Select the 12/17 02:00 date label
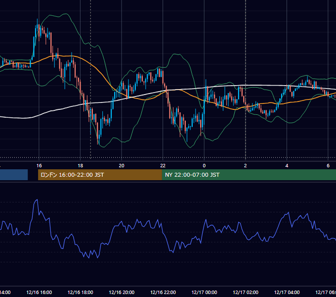Screen dimensions: 336x297 [246, 293]
